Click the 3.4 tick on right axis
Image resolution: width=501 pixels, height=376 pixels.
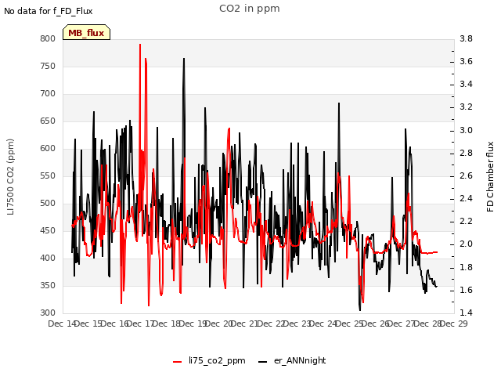coord(467,85)
